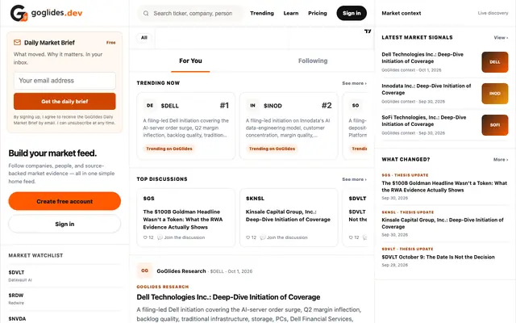Click Get the daily brief button
The image size is (516, 323).
tap(64, 102)
